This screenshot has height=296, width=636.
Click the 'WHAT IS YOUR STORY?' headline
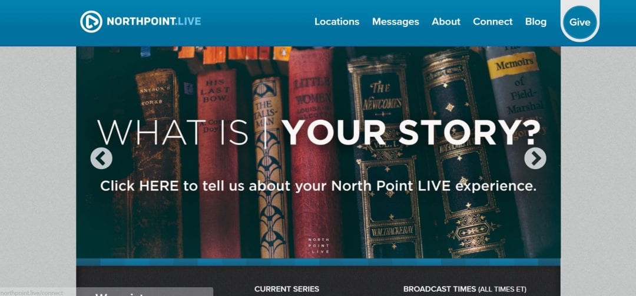pyautogui.click(x=319, y=133)
